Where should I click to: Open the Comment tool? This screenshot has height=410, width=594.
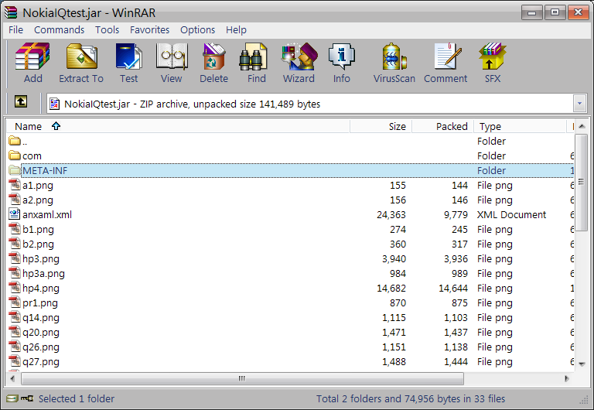click(x=447, y=56)
